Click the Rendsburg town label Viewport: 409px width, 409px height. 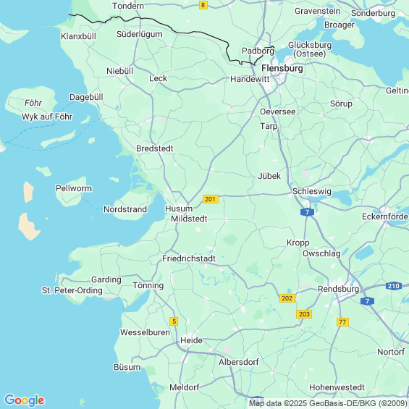tap(338, 289)
